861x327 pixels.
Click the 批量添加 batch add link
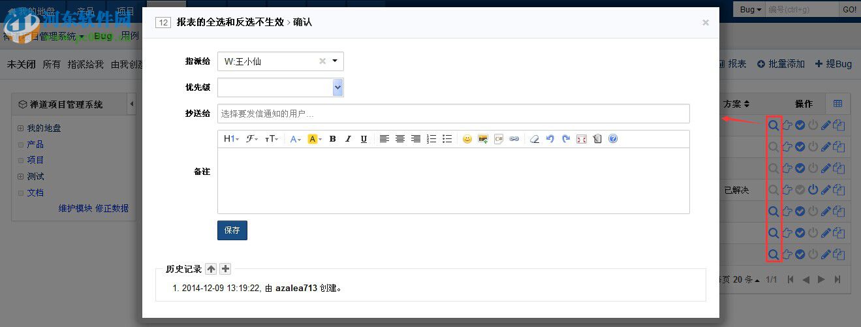[781, 64]
